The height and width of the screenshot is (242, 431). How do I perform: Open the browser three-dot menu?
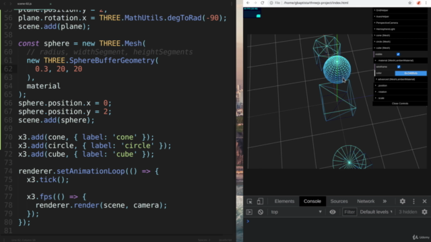click(x=427, y=3)
